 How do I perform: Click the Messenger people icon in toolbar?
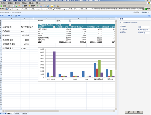(58, 6)
